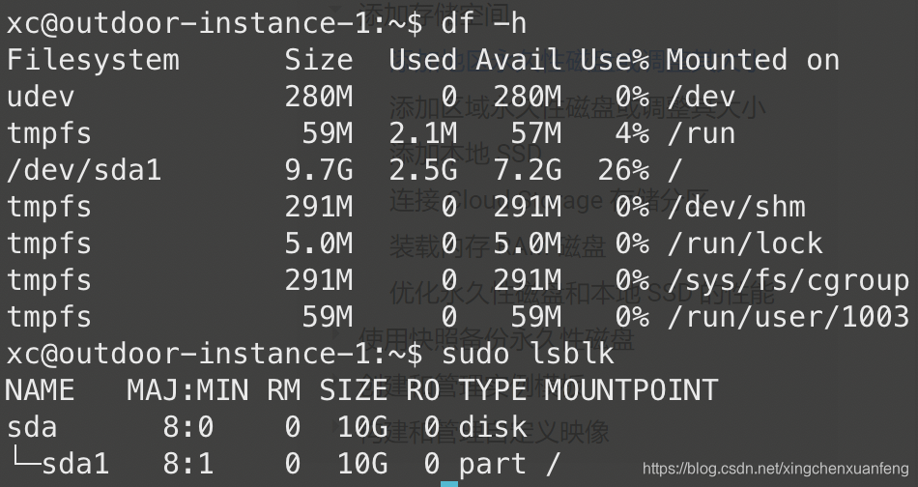The image size is (918, 487).
Task: Click the MOUNTPOINT column header
Action: [x=630, y=390]
